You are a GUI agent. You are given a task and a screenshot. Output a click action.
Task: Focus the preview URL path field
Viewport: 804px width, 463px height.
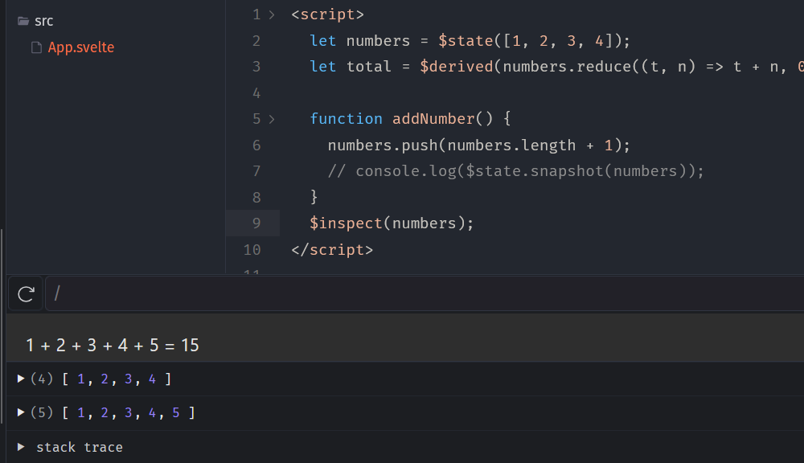pos(402,294)
